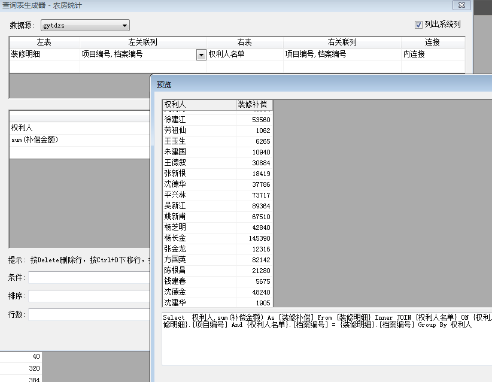Click into the 行数 input field
Image resolution: width=492 pixels, height=382 pixels.
[89, 314]
